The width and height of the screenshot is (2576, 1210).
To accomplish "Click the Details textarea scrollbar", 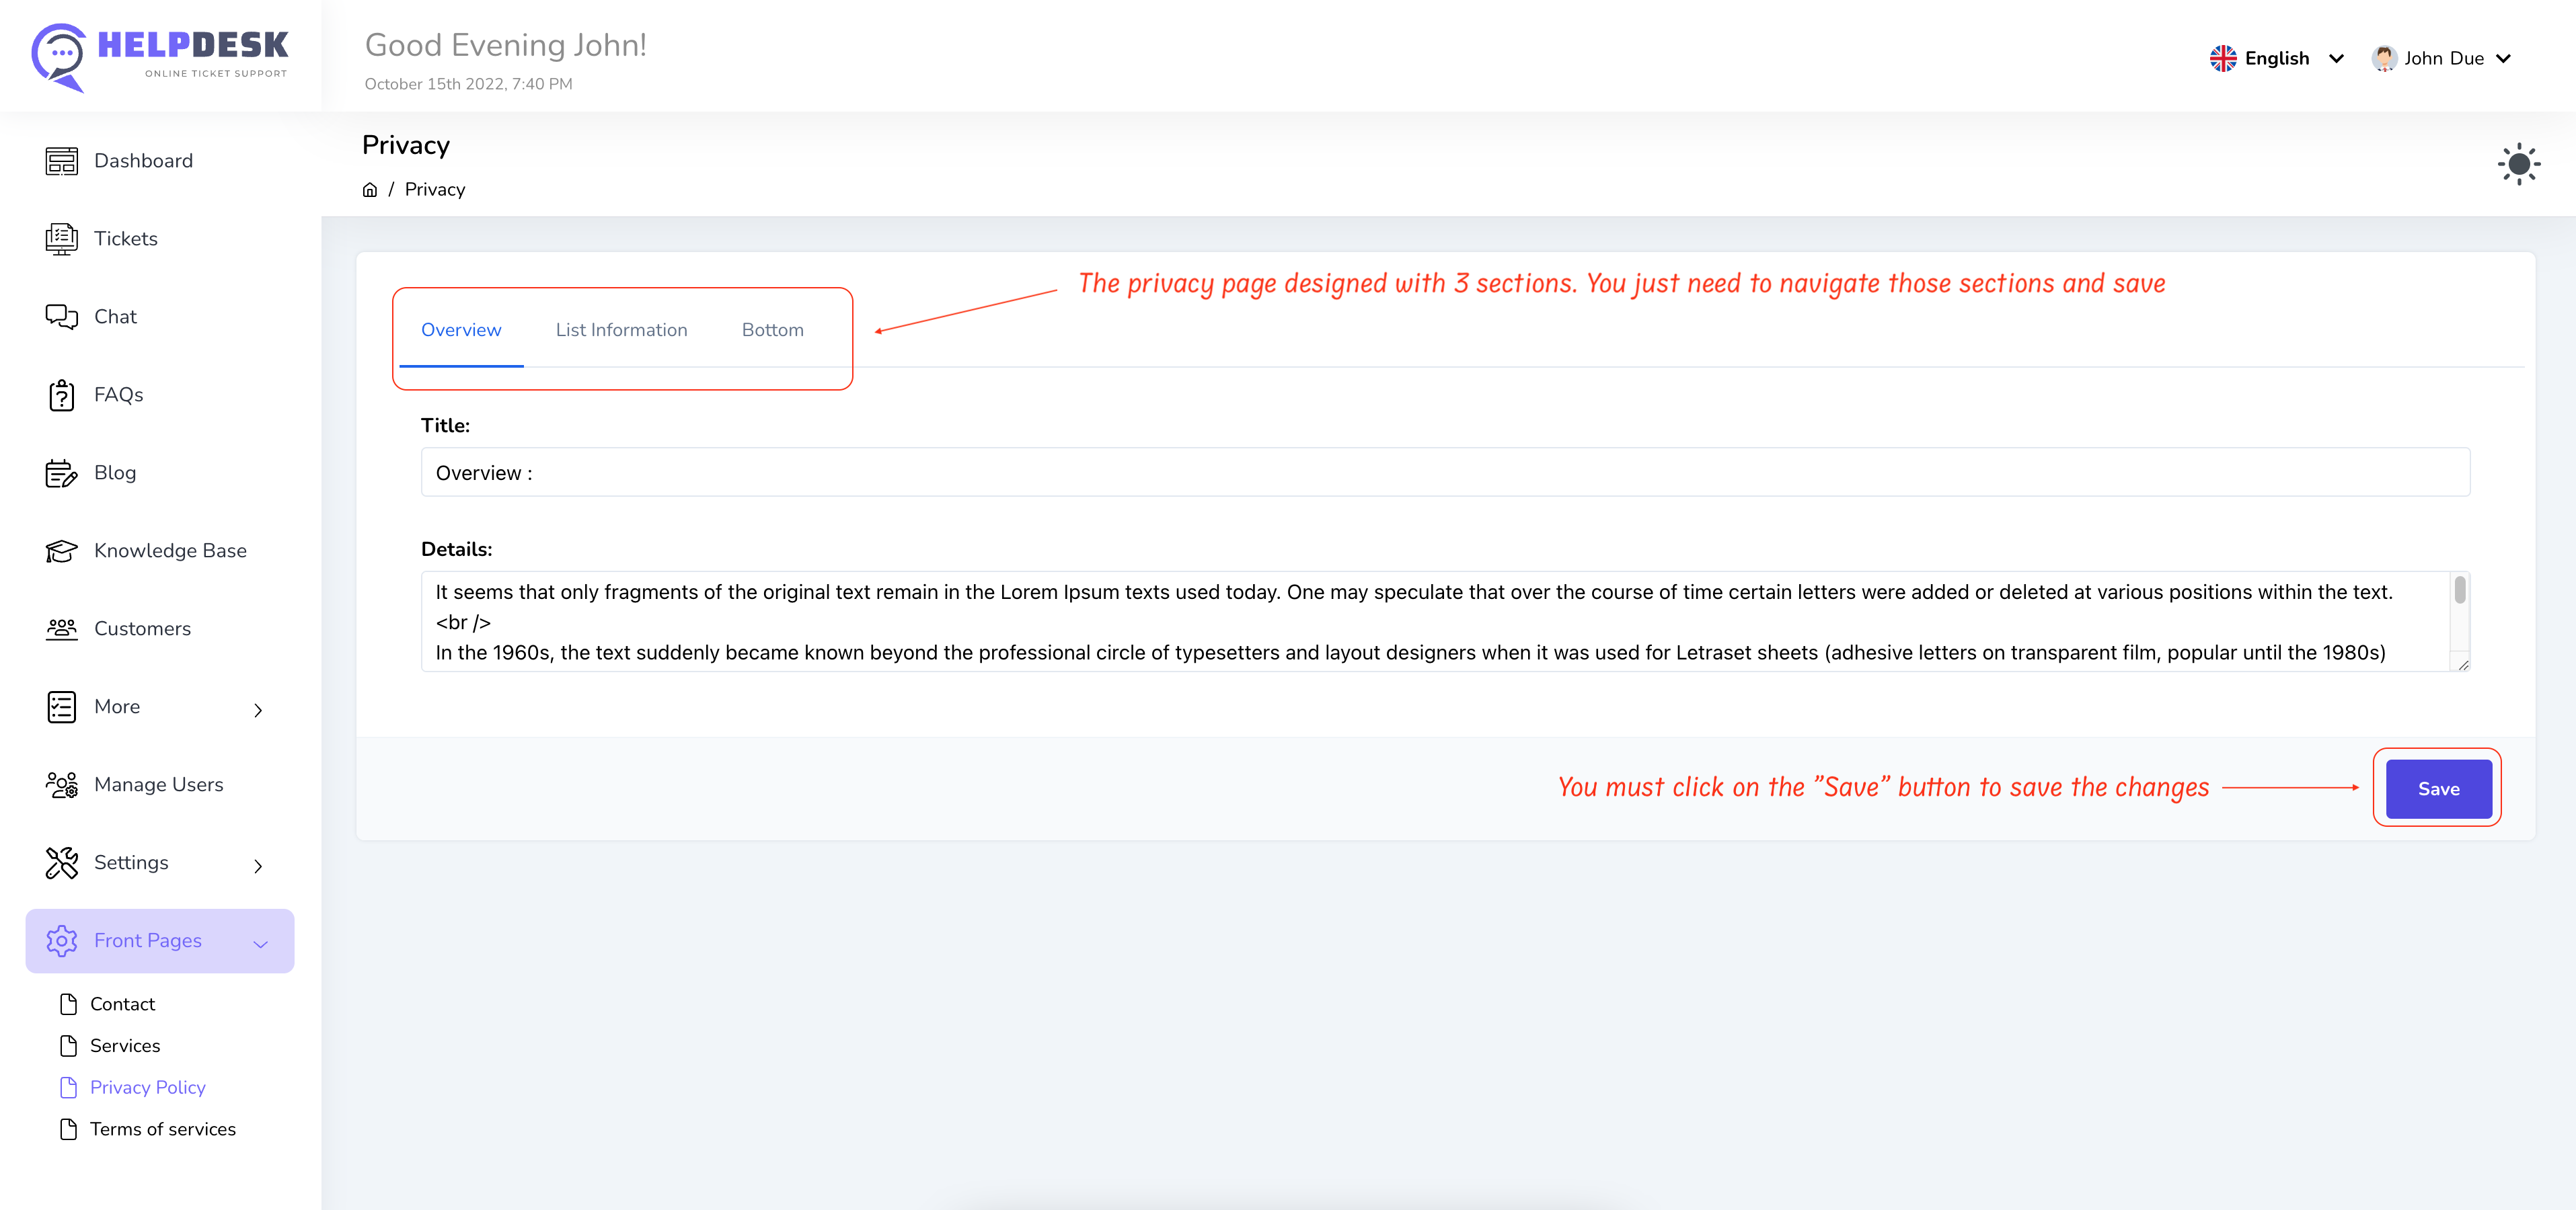I will click(2459, 592).
